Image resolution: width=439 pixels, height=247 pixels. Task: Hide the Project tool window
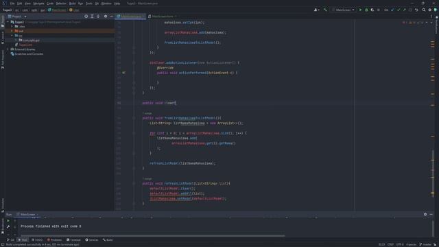111,16
